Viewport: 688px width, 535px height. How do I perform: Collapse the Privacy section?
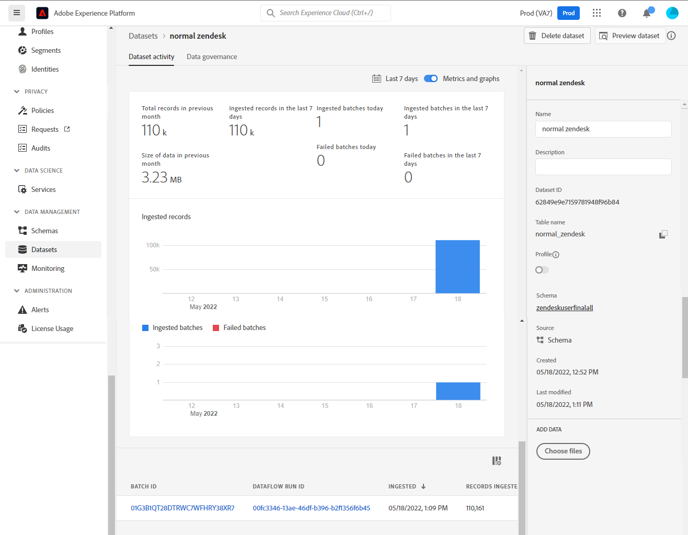tap(17, 92)
